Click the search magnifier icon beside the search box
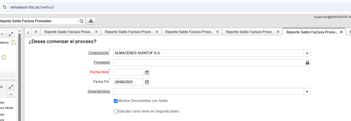The height and width of the screenshot is (121, 351). click(x=81, y=21)
